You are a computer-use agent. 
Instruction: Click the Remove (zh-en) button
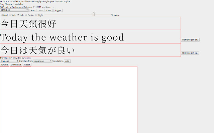click(190, 40)
